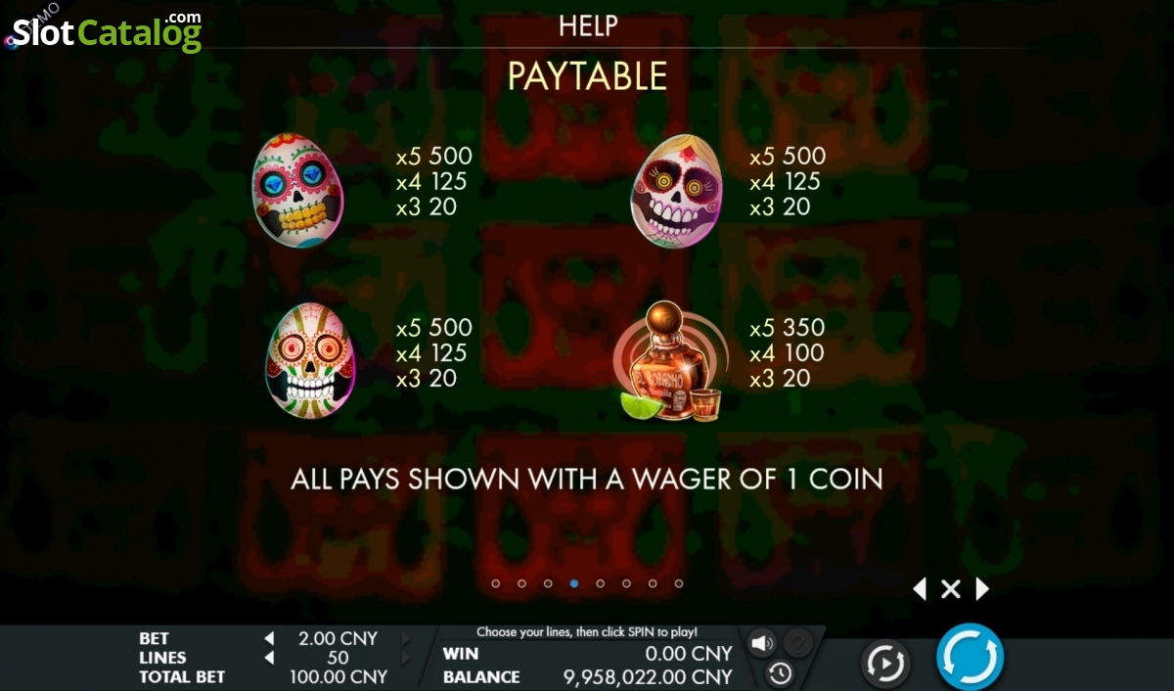Viewport: 1174px width, 691px height.
Task: Decrease LINES count with left arrow
Action: (x=269, y=658)
